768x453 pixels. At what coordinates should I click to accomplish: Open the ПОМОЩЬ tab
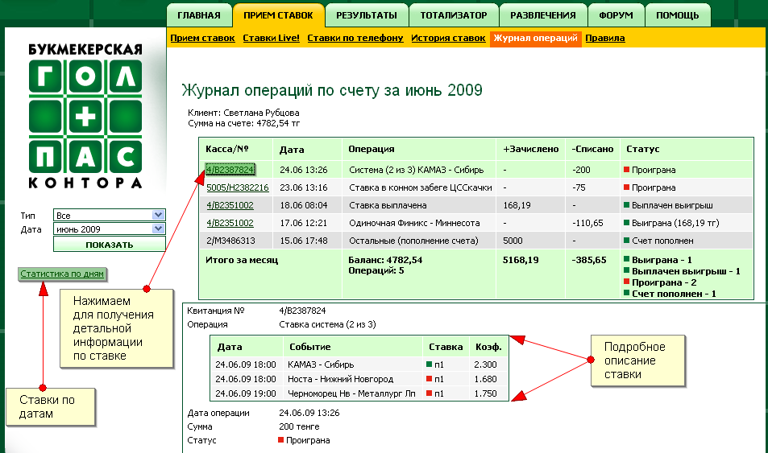pyautogui.click(x=678, y=15)
